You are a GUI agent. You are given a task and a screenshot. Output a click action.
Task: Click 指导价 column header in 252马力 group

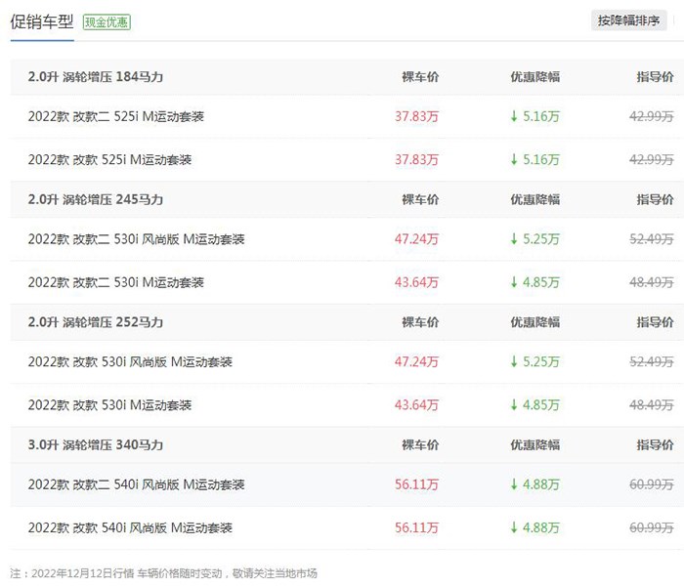pyautogui.click(x=655, y=322)
